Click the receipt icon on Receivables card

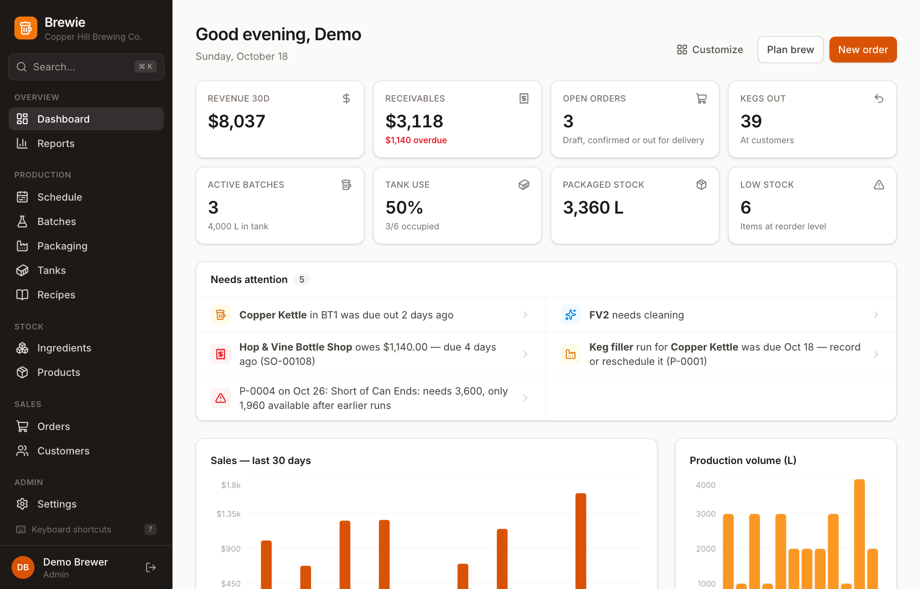coord(524,99)
